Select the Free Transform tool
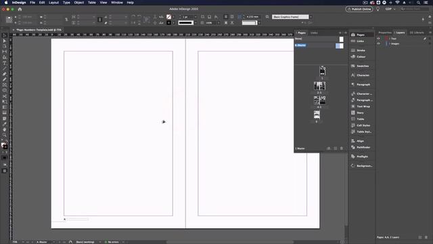Image resolution: width=433 pixels, height=244 pixels. 5,102
